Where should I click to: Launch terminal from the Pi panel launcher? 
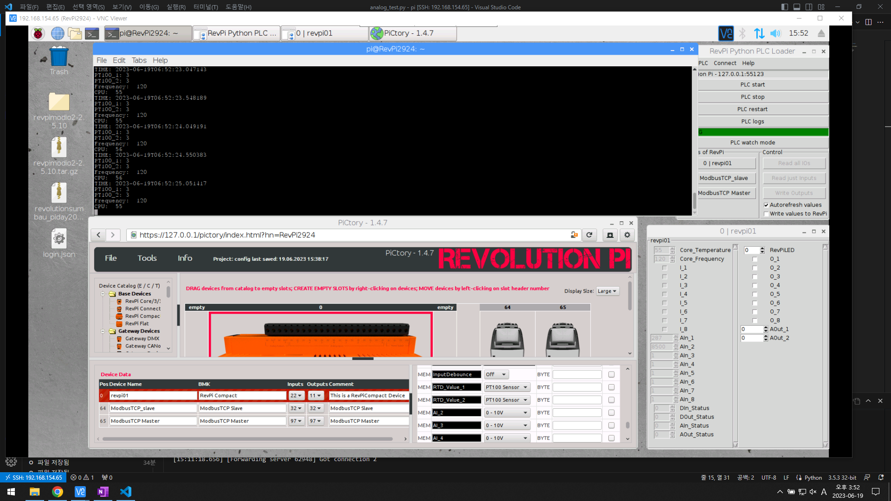[x=92, y=33]
